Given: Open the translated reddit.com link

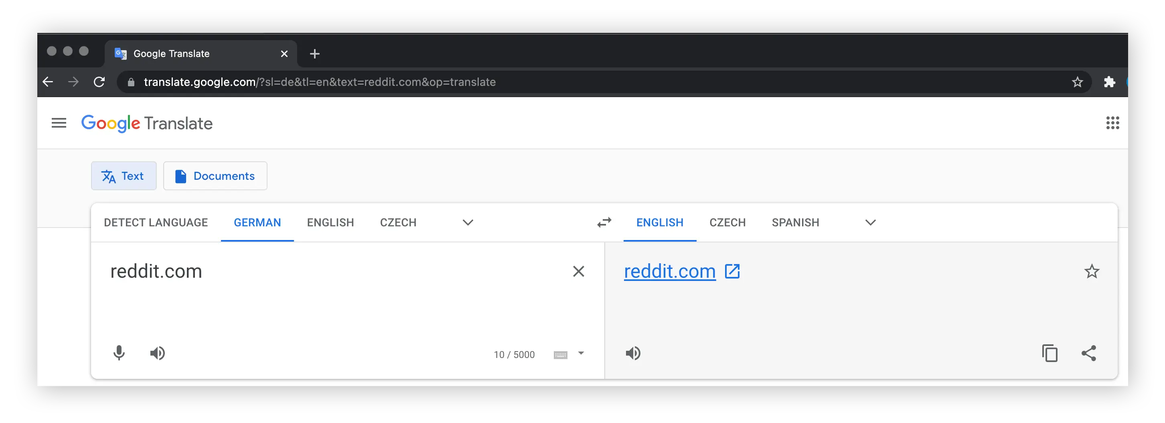Looking at the screenshot, I should (669, 271).
